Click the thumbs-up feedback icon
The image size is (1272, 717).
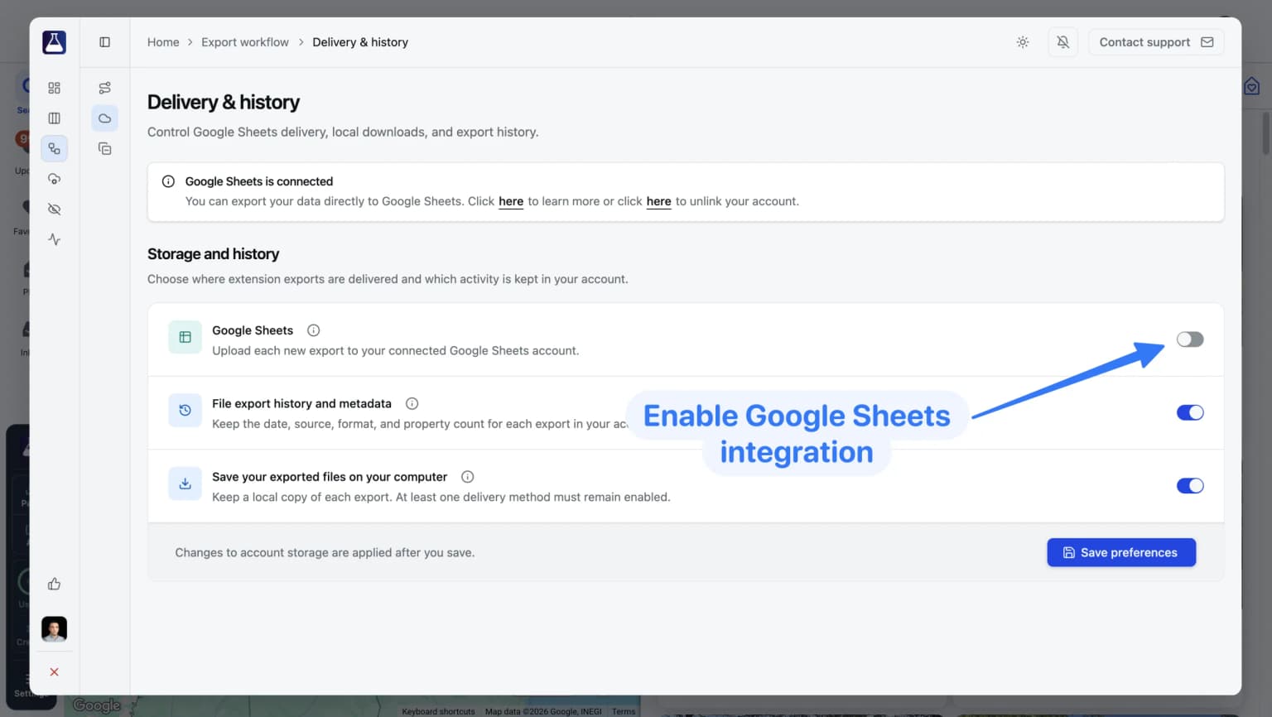55,585
